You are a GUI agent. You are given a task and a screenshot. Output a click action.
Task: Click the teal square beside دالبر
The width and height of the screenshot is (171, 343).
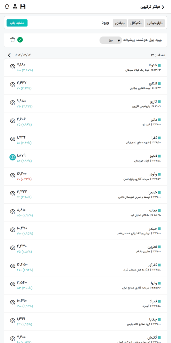[x=159, y=120]
